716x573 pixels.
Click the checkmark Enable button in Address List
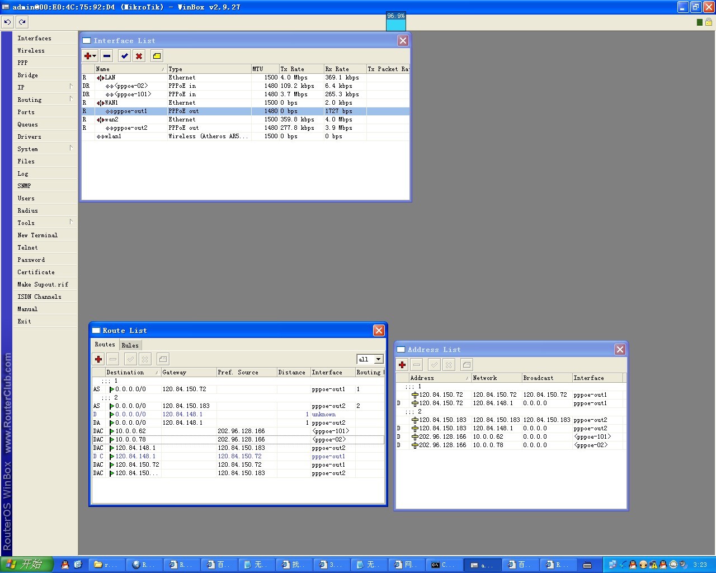pos(434,365)
